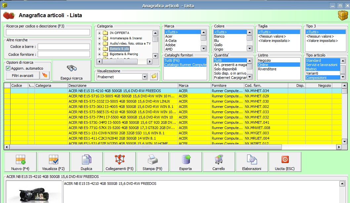The width and height of the screenshot is (350, 203).
Task: Click category tree right scroll arrow
Action: point(150,61)
